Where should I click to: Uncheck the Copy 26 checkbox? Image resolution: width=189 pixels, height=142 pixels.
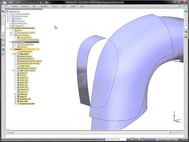(x=15, y=97)
